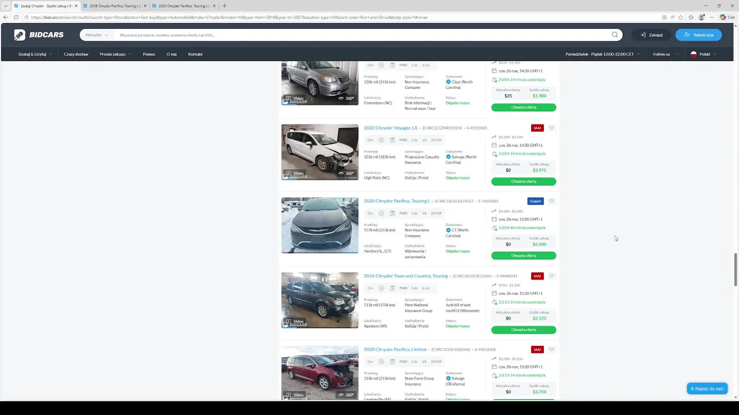Click the IAAI badge on Pacifica Limited listing
This screenshot has height=415, width=739.
pyautogui.click(x=538, y=349)
